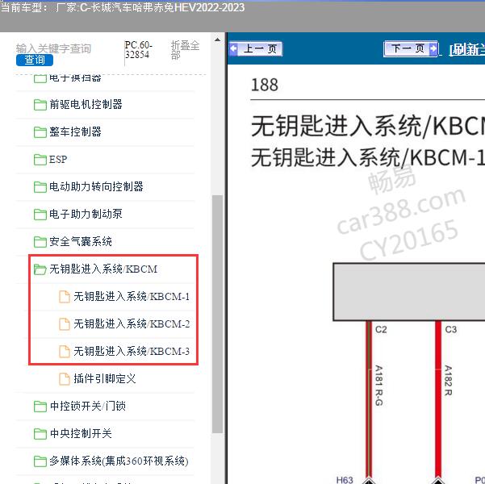Open the 整车控制器 folder icon
The width and height of the screenshot is (485, 484).
coord(40,132)
